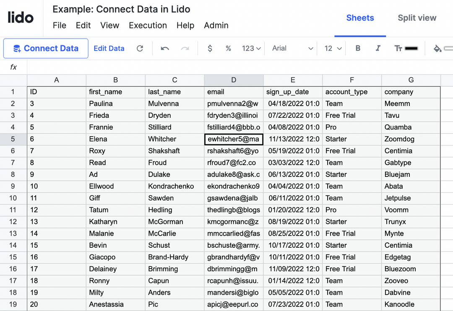Apply currency format with the dollar icon
Viewport: 453px width, 311px height.
[210, 48]
